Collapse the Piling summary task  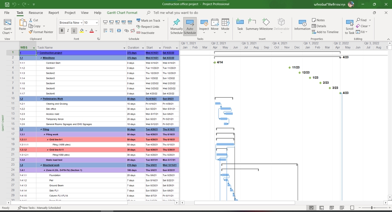coord(41,129)
